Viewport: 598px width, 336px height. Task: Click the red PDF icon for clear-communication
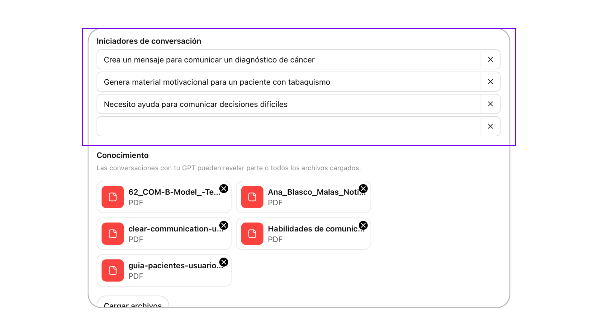point(113,234)
